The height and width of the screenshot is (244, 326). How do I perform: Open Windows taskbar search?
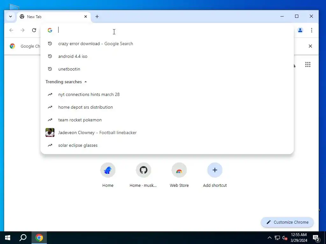(23, 238)
